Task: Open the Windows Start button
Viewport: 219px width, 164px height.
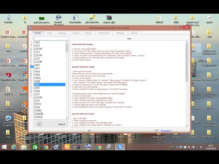Action: pos(4,147)
